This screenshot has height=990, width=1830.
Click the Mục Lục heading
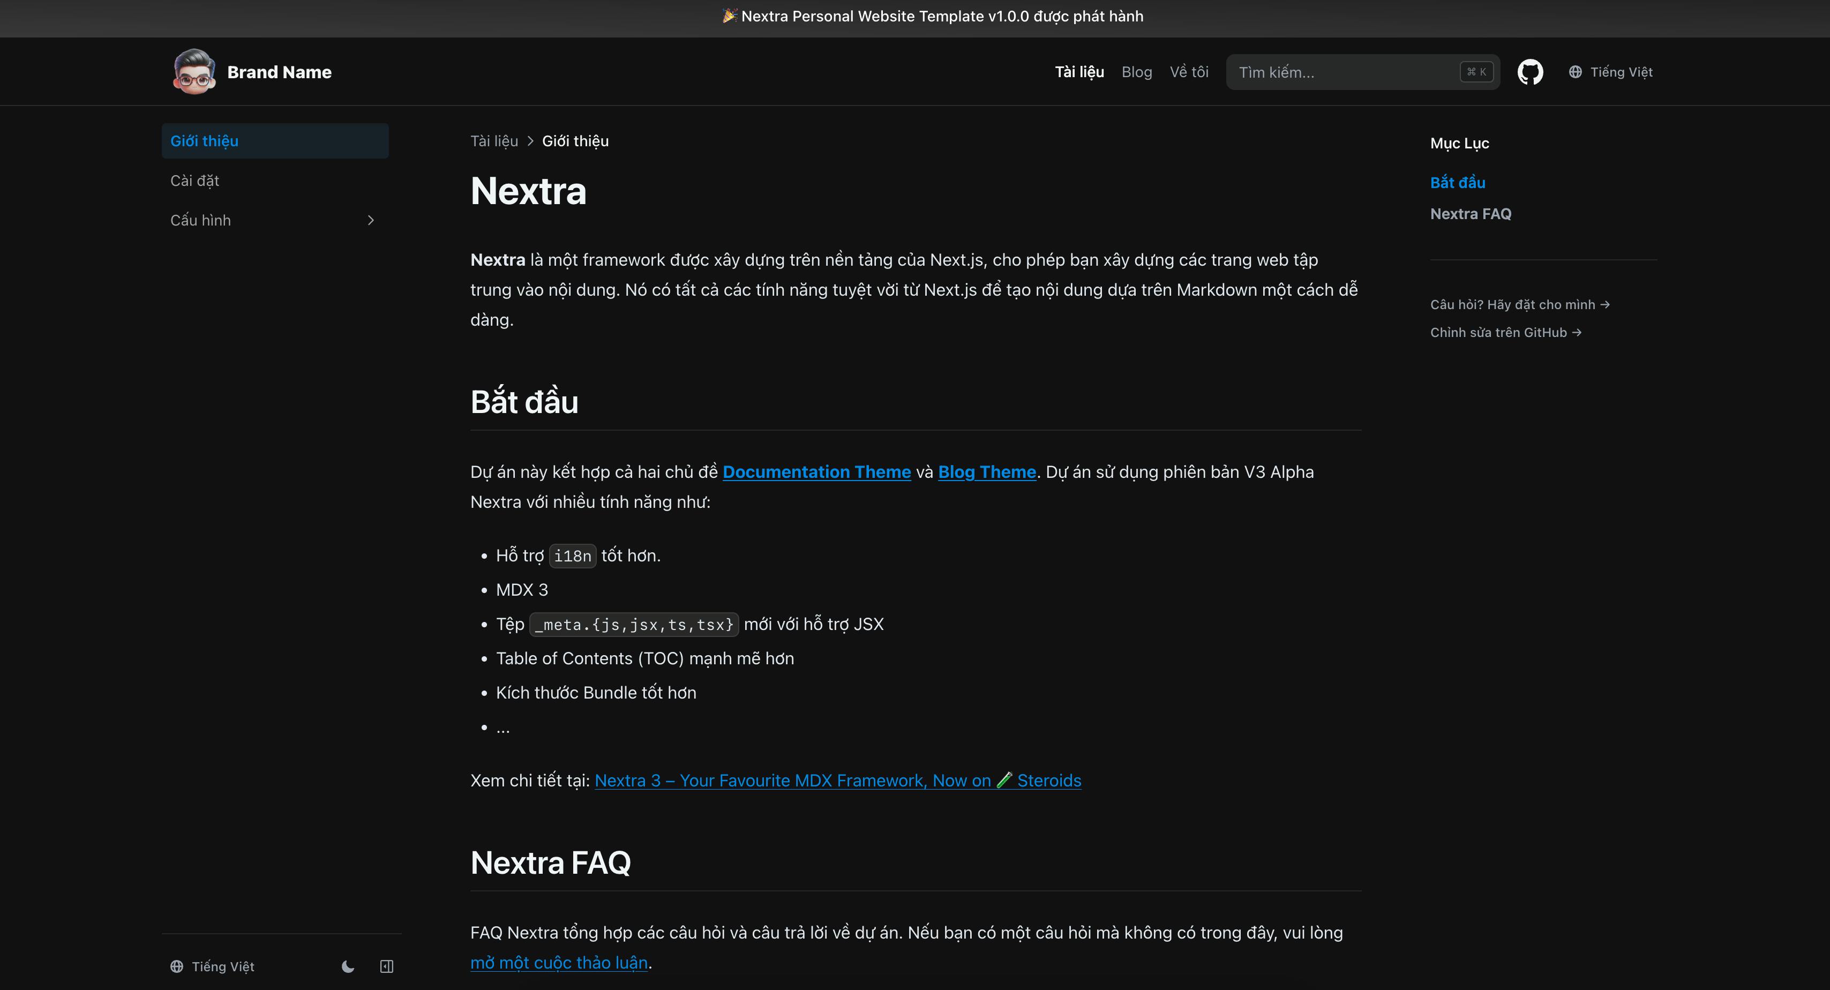[x=1459, y=144]
